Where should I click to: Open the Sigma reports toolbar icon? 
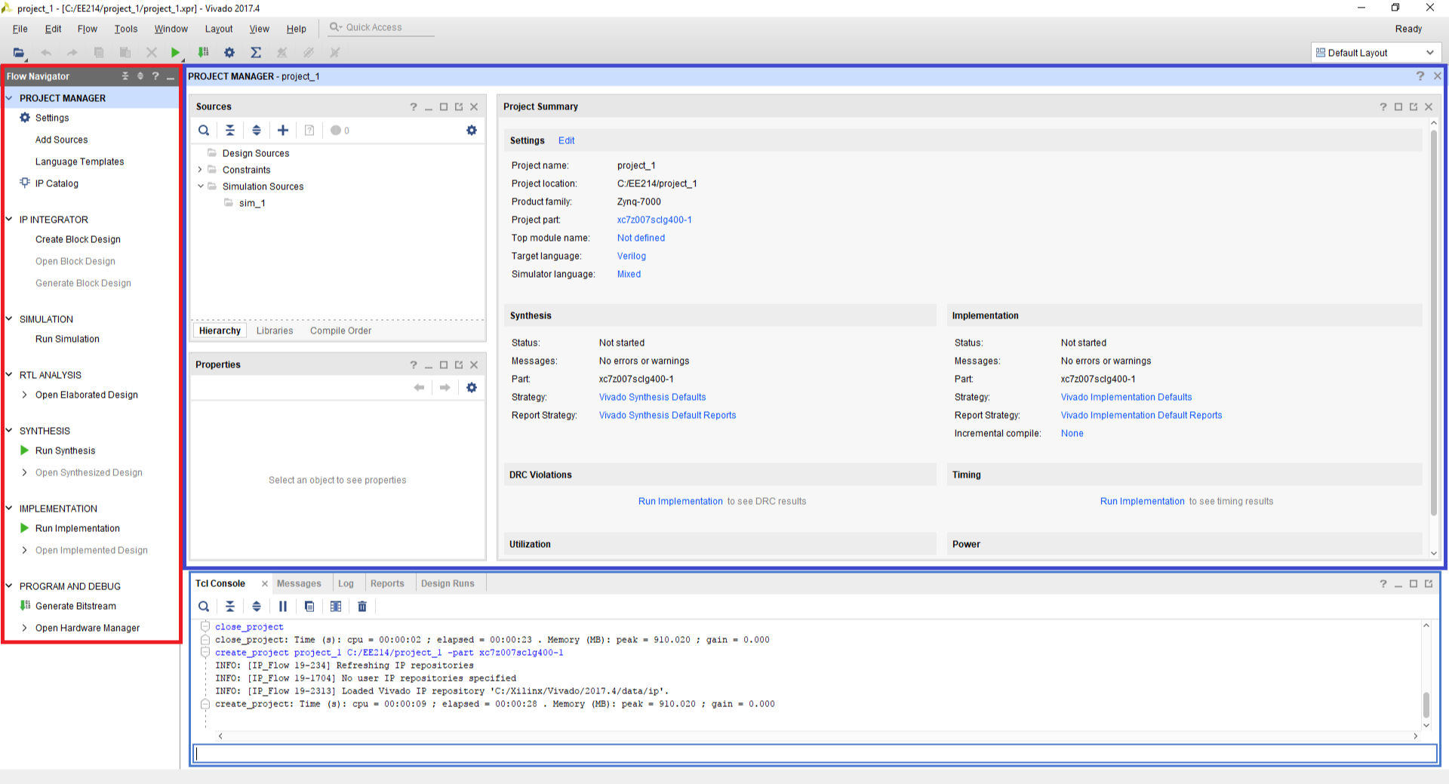256,53
